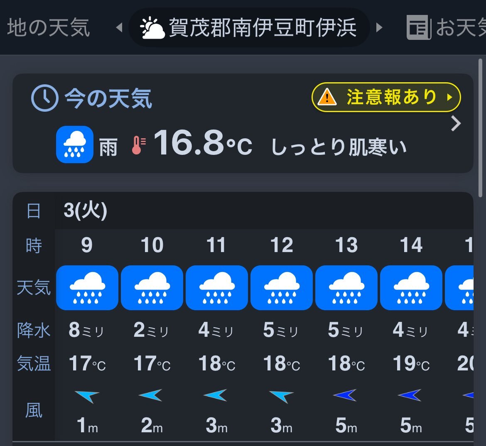486x446 pixels.
Task: Click the 3(火) date header
Action: click(x=85, y=211)
